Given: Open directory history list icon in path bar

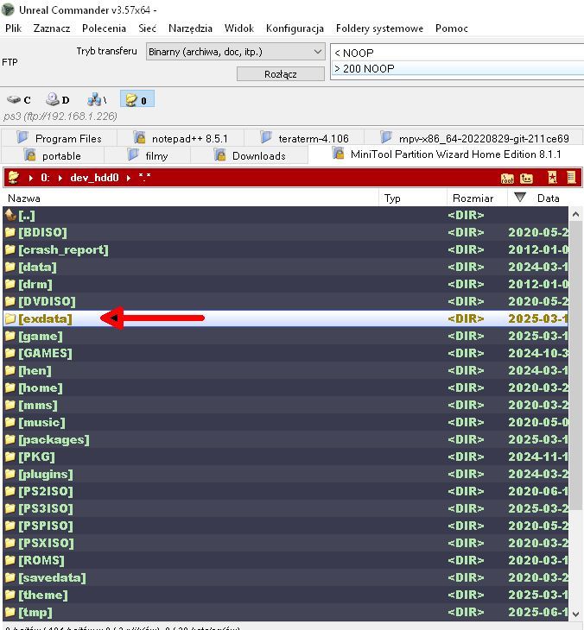Looking at the screenshot, I should 571,178.
